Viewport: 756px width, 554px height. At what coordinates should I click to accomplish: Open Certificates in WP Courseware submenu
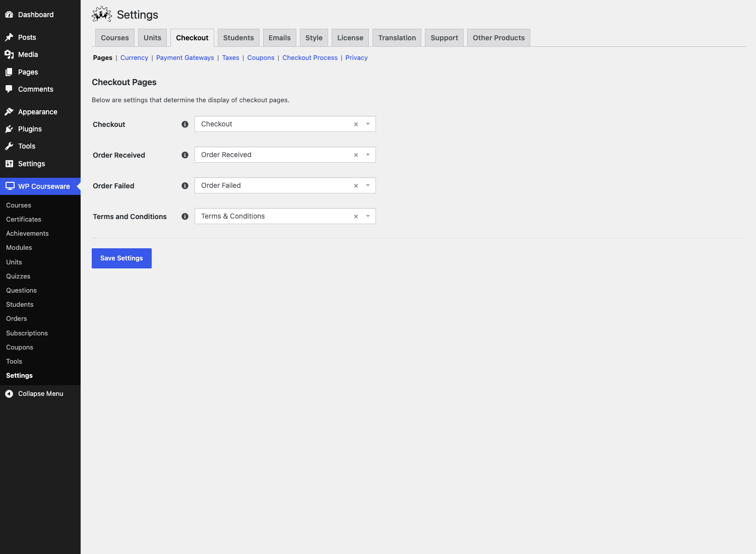point(24,220)
